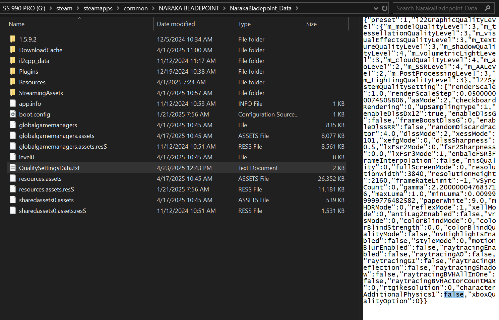Refresh the folder with the refresh icon

pos(385,8)
